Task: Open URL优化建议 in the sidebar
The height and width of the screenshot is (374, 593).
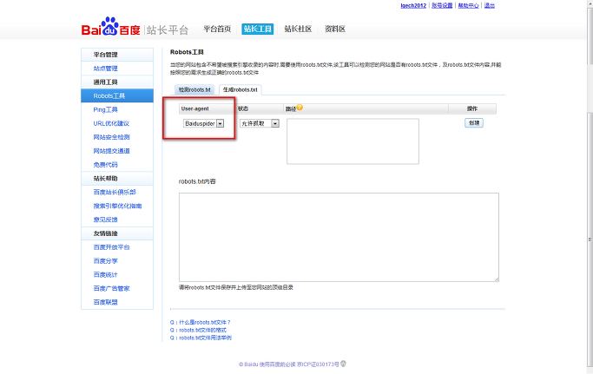Action: [x=111, y=123]
